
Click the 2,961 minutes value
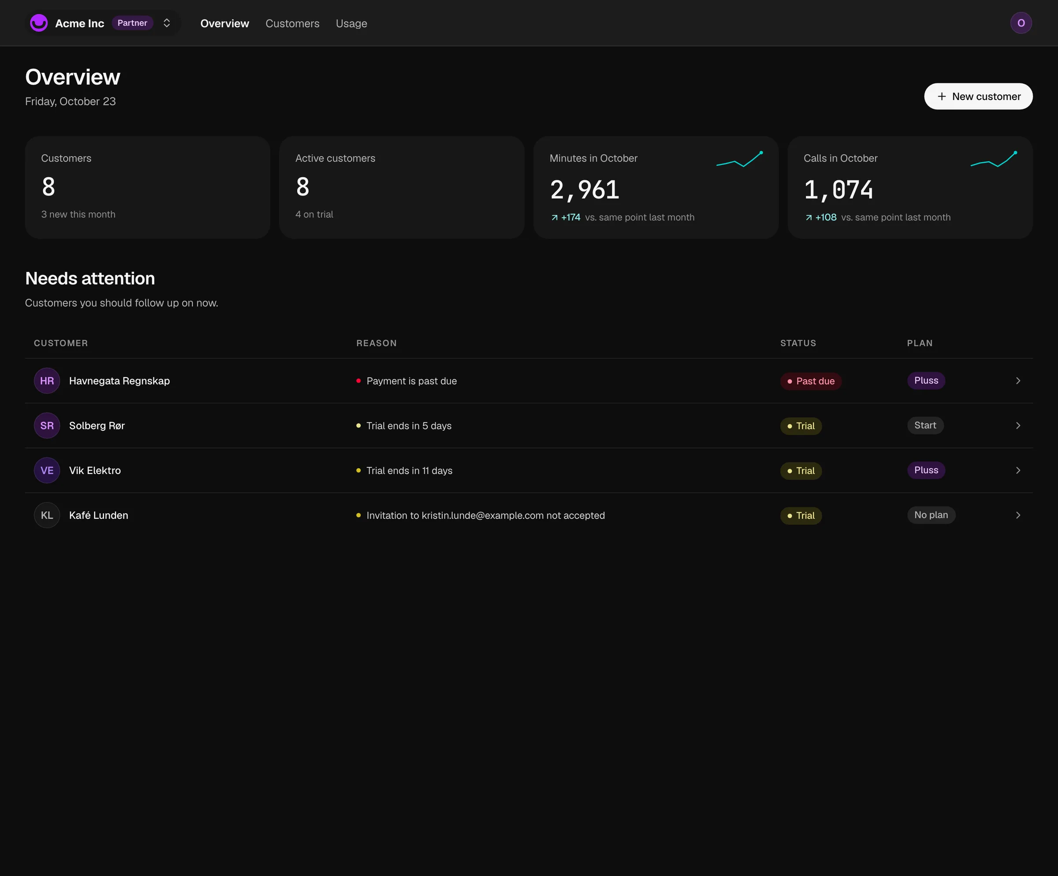pyautogui.click(x=585, y=190)
